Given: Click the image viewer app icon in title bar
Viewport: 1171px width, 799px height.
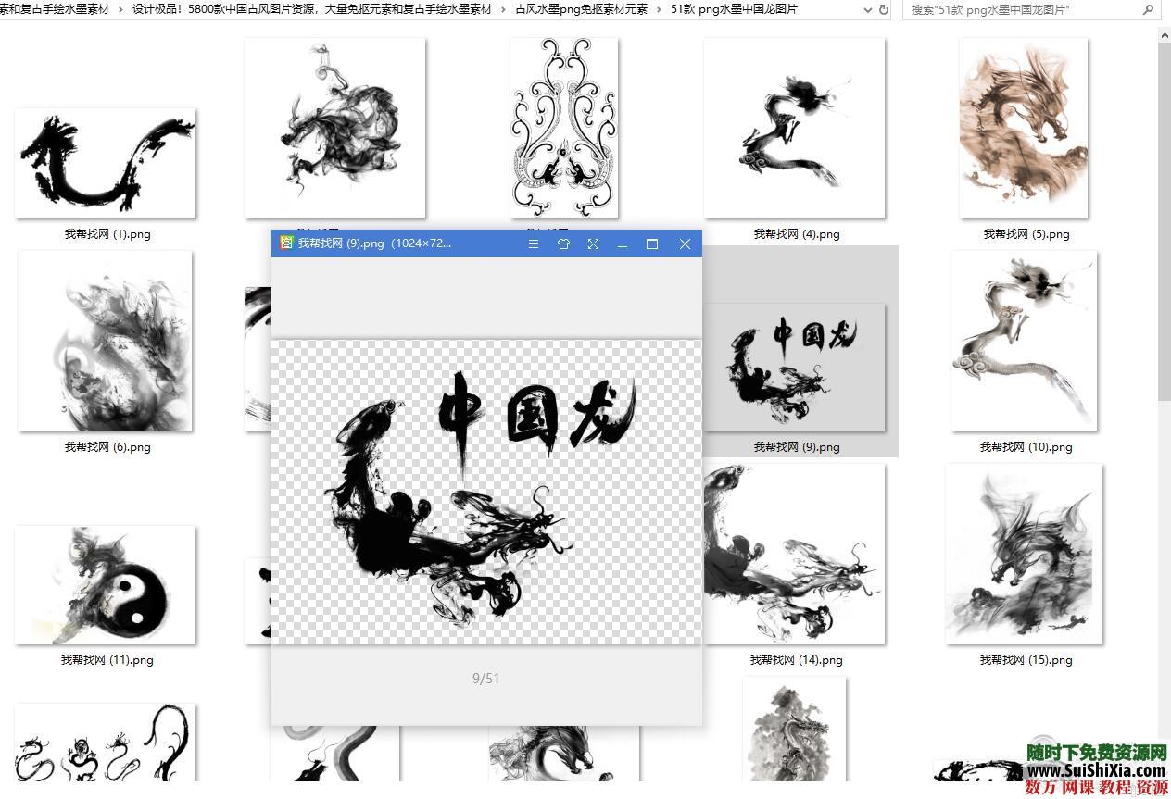Looking at the screenshot, I should coord(286,243).
